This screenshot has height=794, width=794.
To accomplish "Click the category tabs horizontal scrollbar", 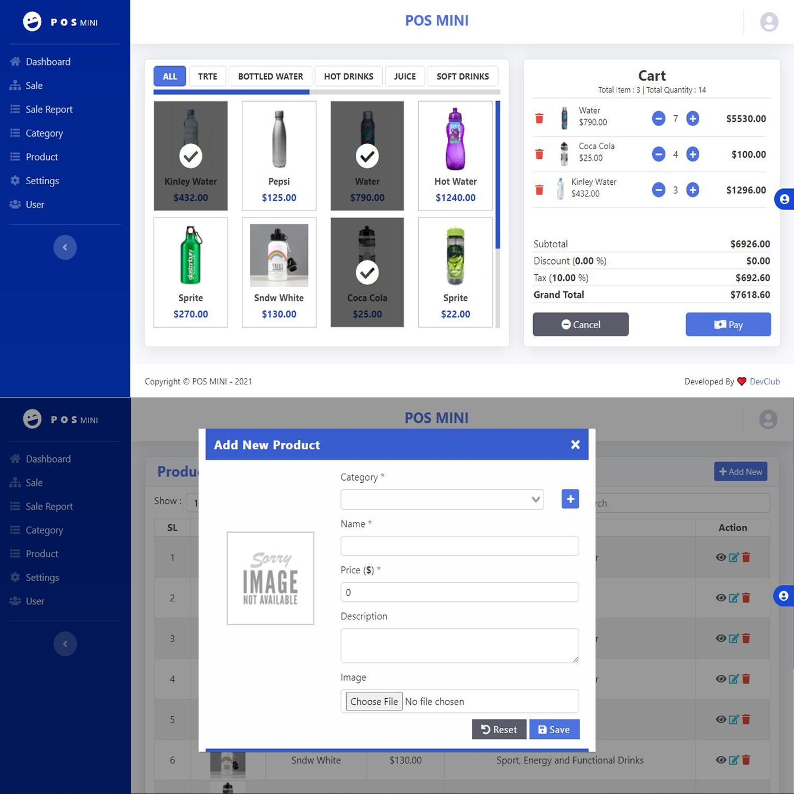I will [231, 92].
